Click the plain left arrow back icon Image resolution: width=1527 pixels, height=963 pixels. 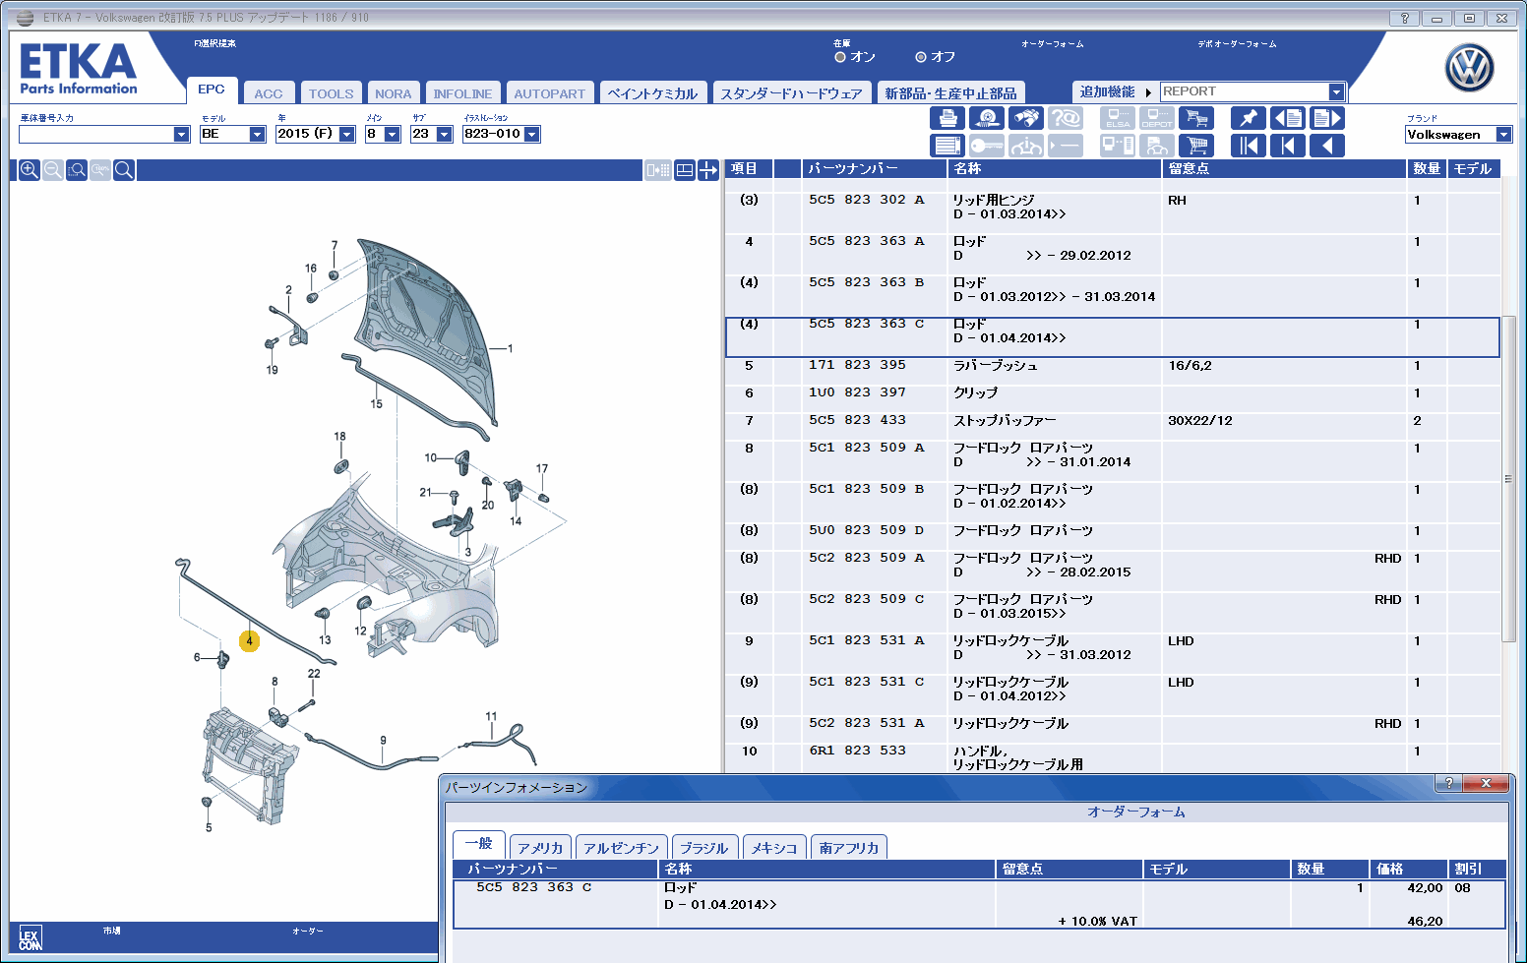point(1327,146)
